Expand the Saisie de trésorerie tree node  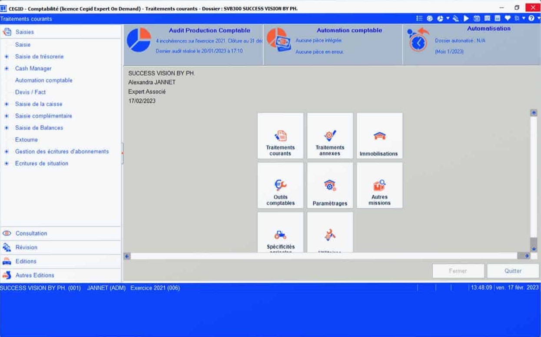(7, 56)
